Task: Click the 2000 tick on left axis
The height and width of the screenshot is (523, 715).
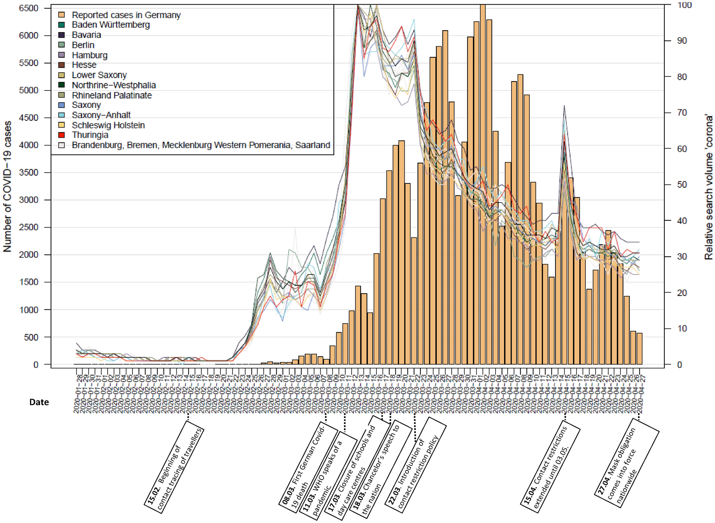Action: coord(29,255)
